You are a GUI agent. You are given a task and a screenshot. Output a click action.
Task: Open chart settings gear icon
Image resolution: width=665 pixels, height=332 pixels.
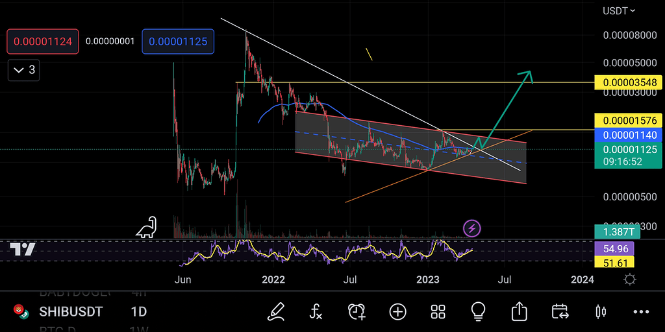(x=629, y=279)
